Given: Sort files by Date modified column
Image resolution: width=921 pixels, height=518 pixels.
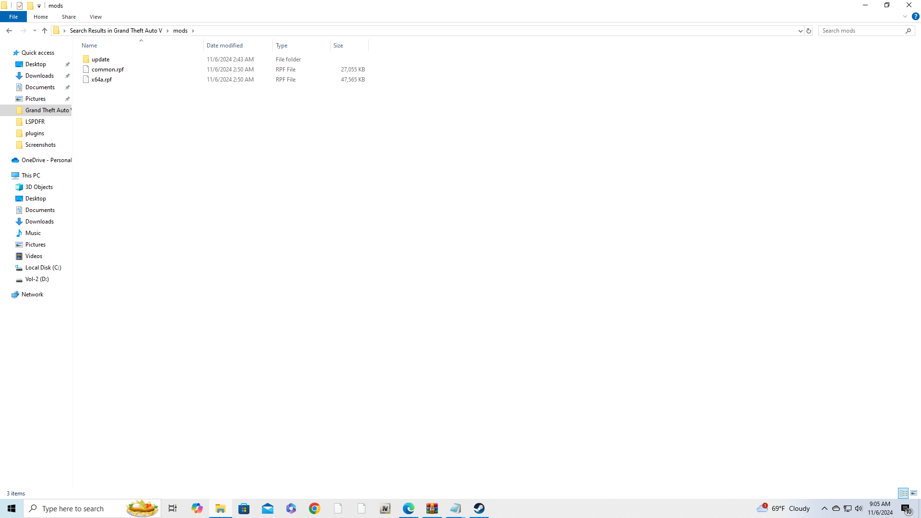Looking at the screenshot, I should click(x=224, y=46).
